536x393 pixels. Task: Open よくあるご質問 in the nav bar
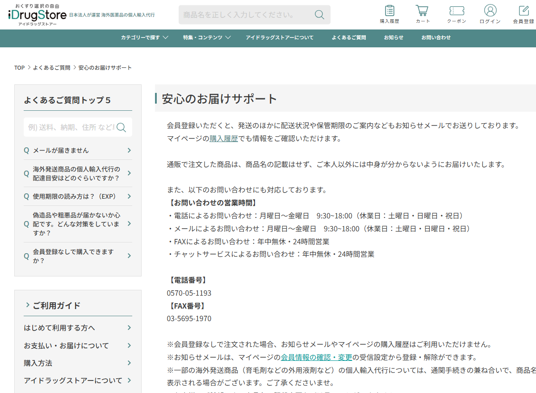[x=349, y=38]
